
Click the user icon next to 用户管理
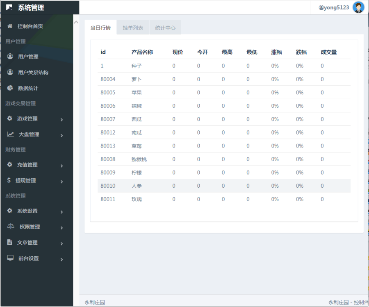10,57
